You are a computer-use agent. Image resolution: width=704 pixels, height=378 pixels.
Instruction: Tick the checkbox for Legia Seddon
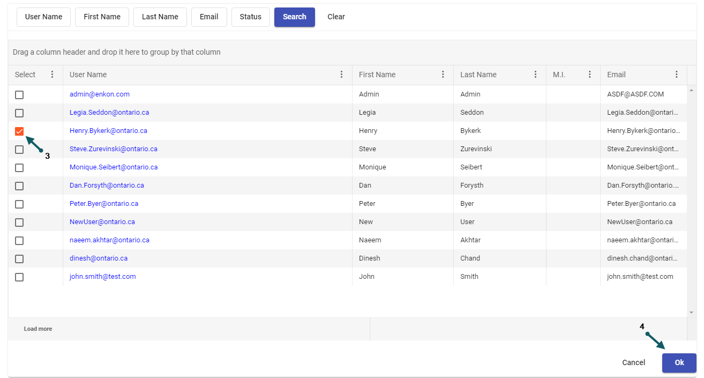point(19,113)
